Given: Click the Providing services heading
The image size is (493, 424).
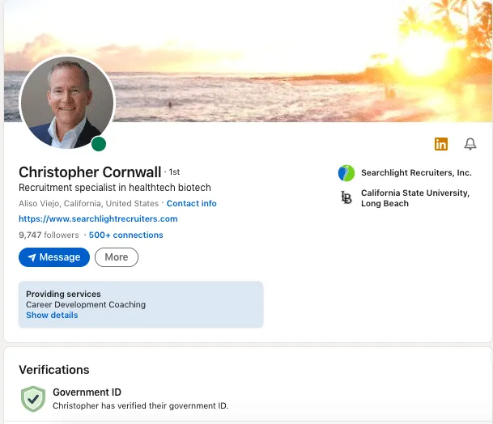Looking at the screenshot, I should tap(63, 294).
